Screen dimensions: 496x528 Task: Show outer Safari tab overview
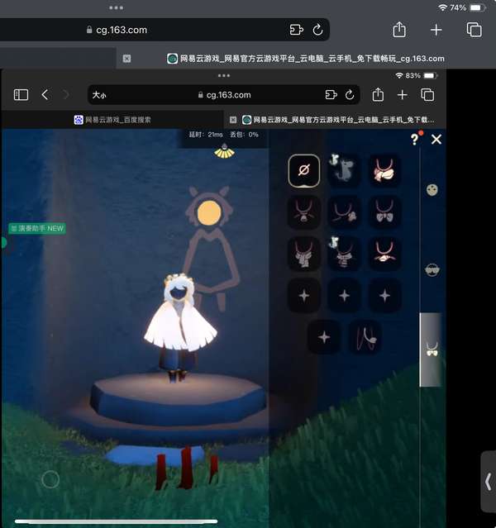474,30
